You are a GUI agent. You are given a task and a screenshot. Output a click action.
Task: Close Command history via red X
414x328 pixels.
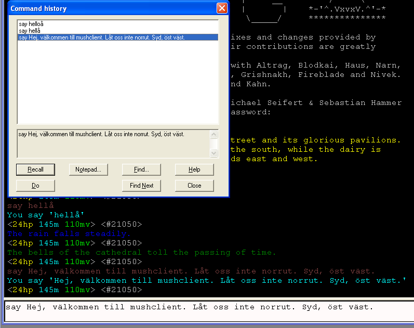click(222, 8)
